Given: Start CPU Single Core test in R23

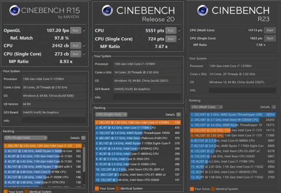Looking at the screenshot, I should (x=270, y=38).
